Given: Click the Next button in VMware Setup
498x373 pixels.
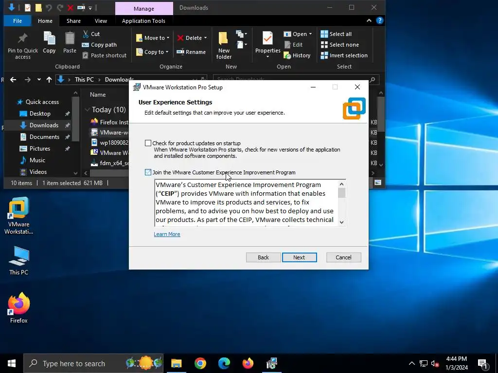Looking at the screenshot, I should point(299,257).
